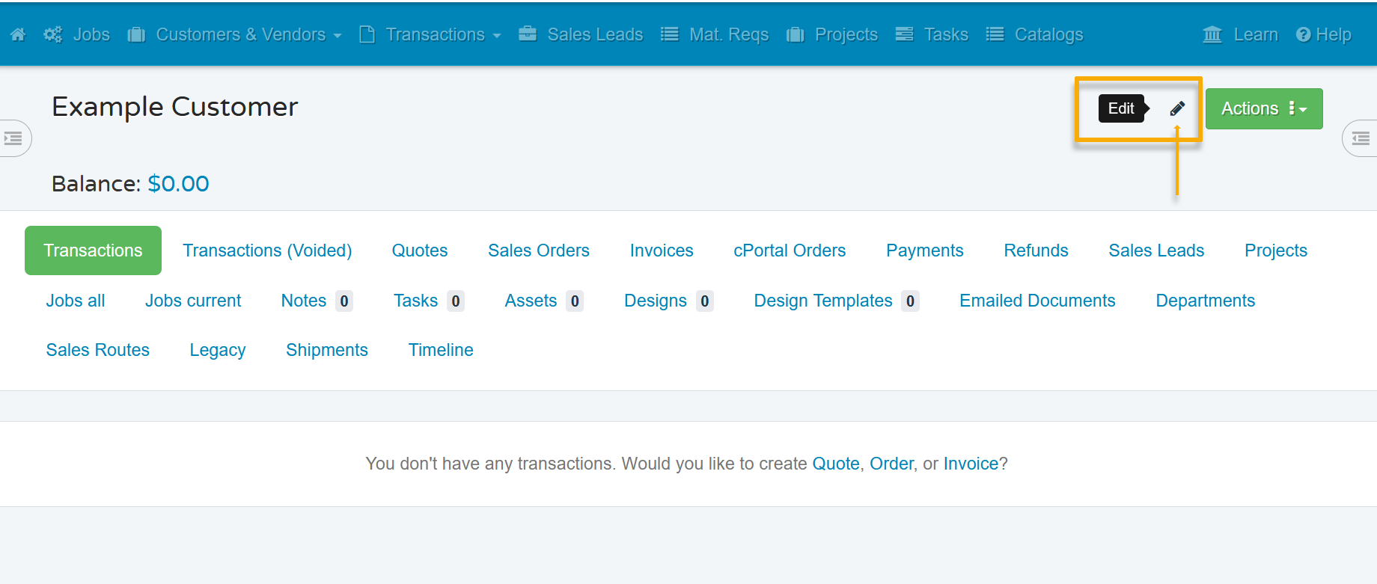This screenshot has height=584, width=1377.
Task: Switch to the Designs tab
Action: 669,301
